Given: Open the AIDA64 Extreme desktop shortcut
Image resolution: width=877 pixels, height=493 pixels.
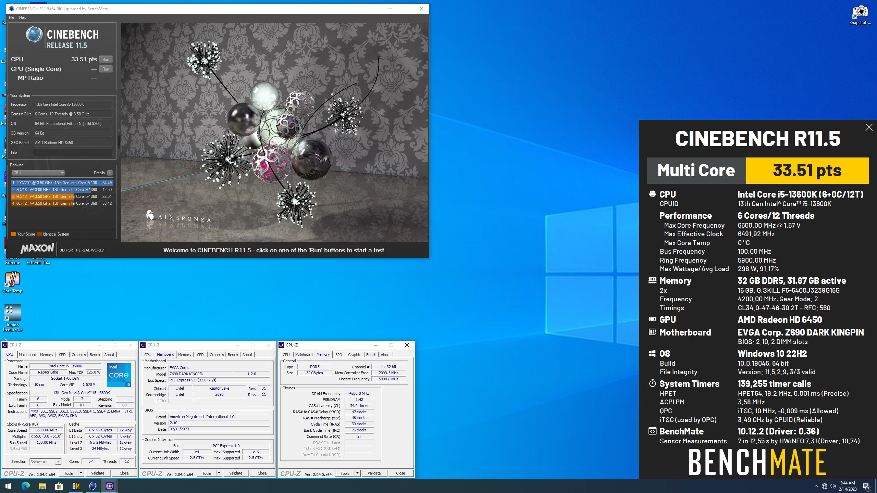Looking at the screenshot, I should click(x=13, y=260).
